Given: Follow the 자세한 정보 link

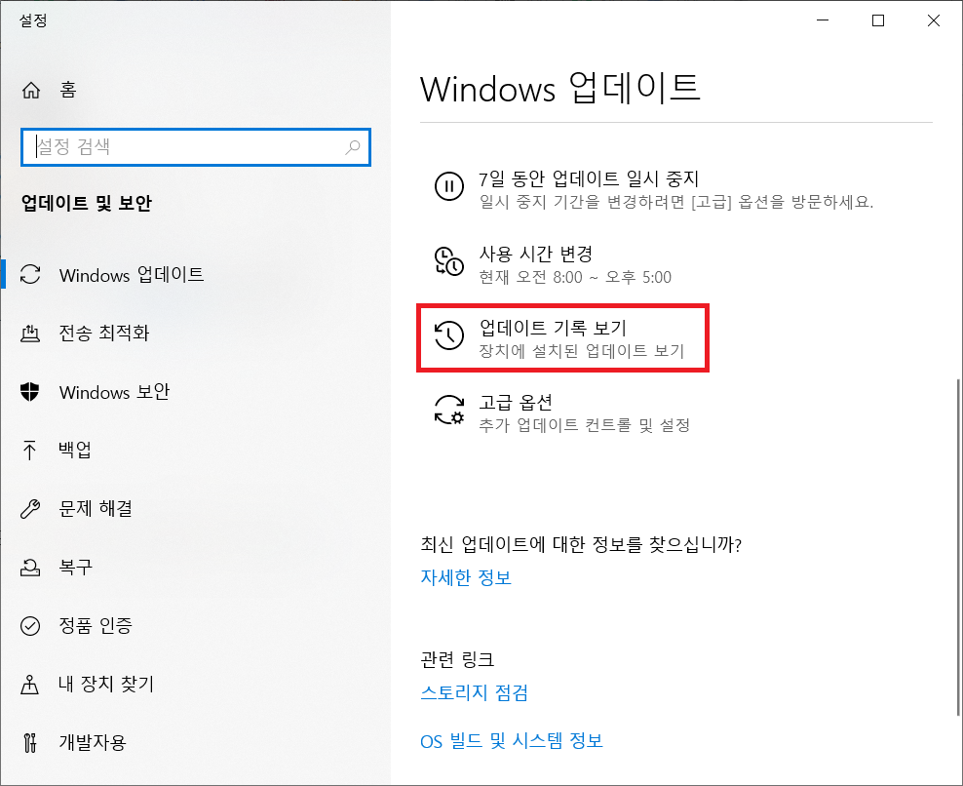Looking at the screenshot, I should click(x=466, y=577).
